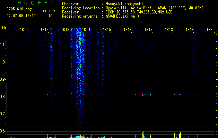The height and width of the screenshot is (138, 218).
Task: Select the ICOM IC-575 receiver text
Action: pyautogui.click(x=139, y=12)
